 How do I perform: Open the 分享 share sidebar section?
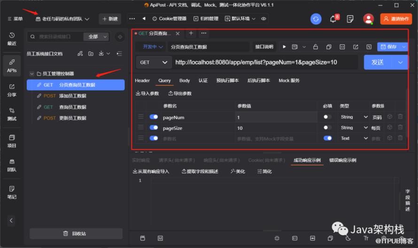(x=12, y=90)
